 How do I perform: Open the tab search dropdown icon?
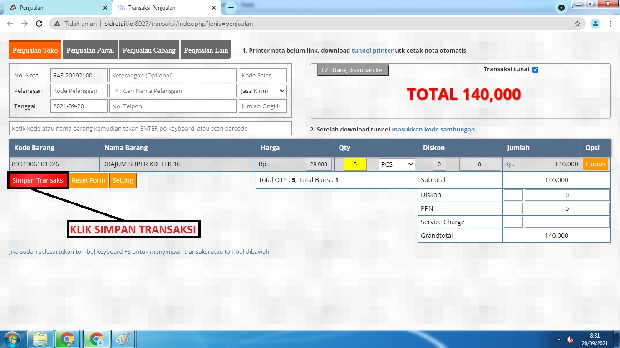561,8
